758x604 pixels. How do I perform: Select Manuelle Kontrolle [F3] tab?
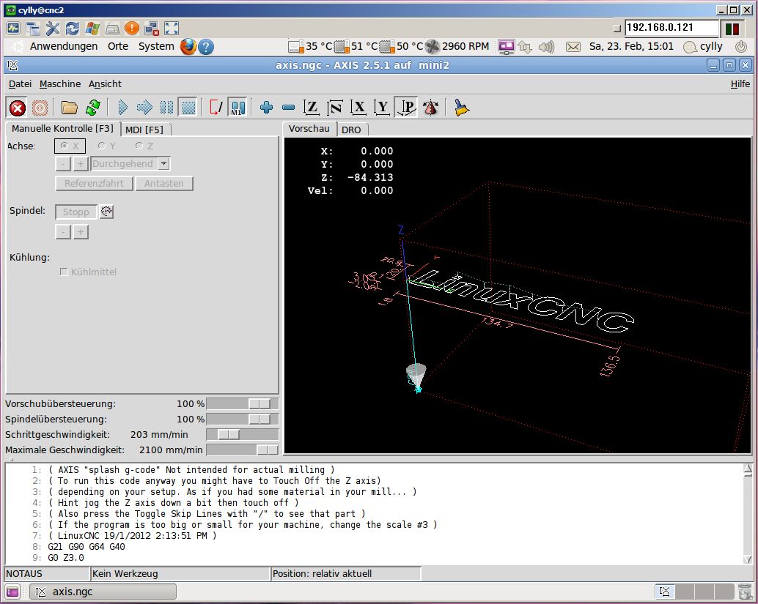pos(62,128)
